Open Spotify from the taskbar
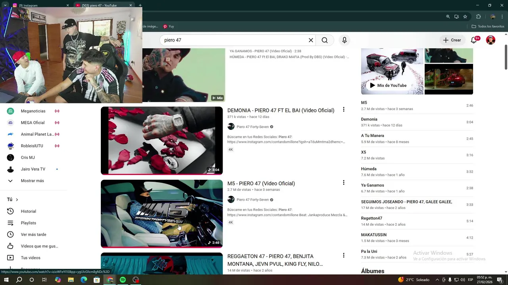The width and height of the screenshot is (508, 285). [123, 280]
